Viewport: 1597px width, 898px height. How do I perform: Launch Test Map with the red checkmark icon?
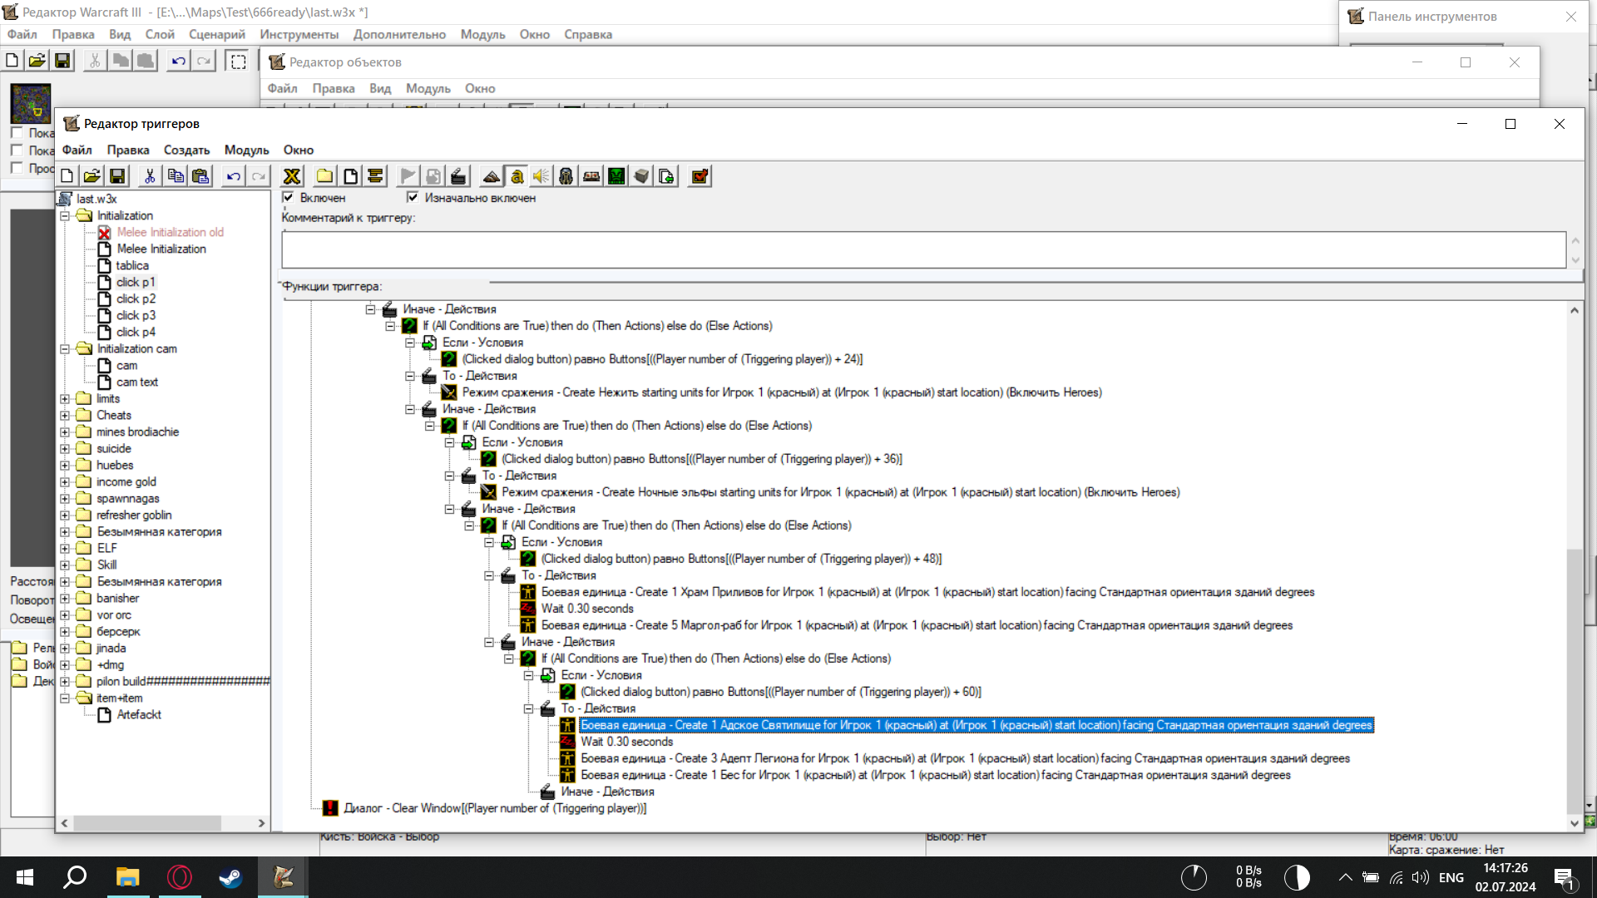[x=700, y=176]
